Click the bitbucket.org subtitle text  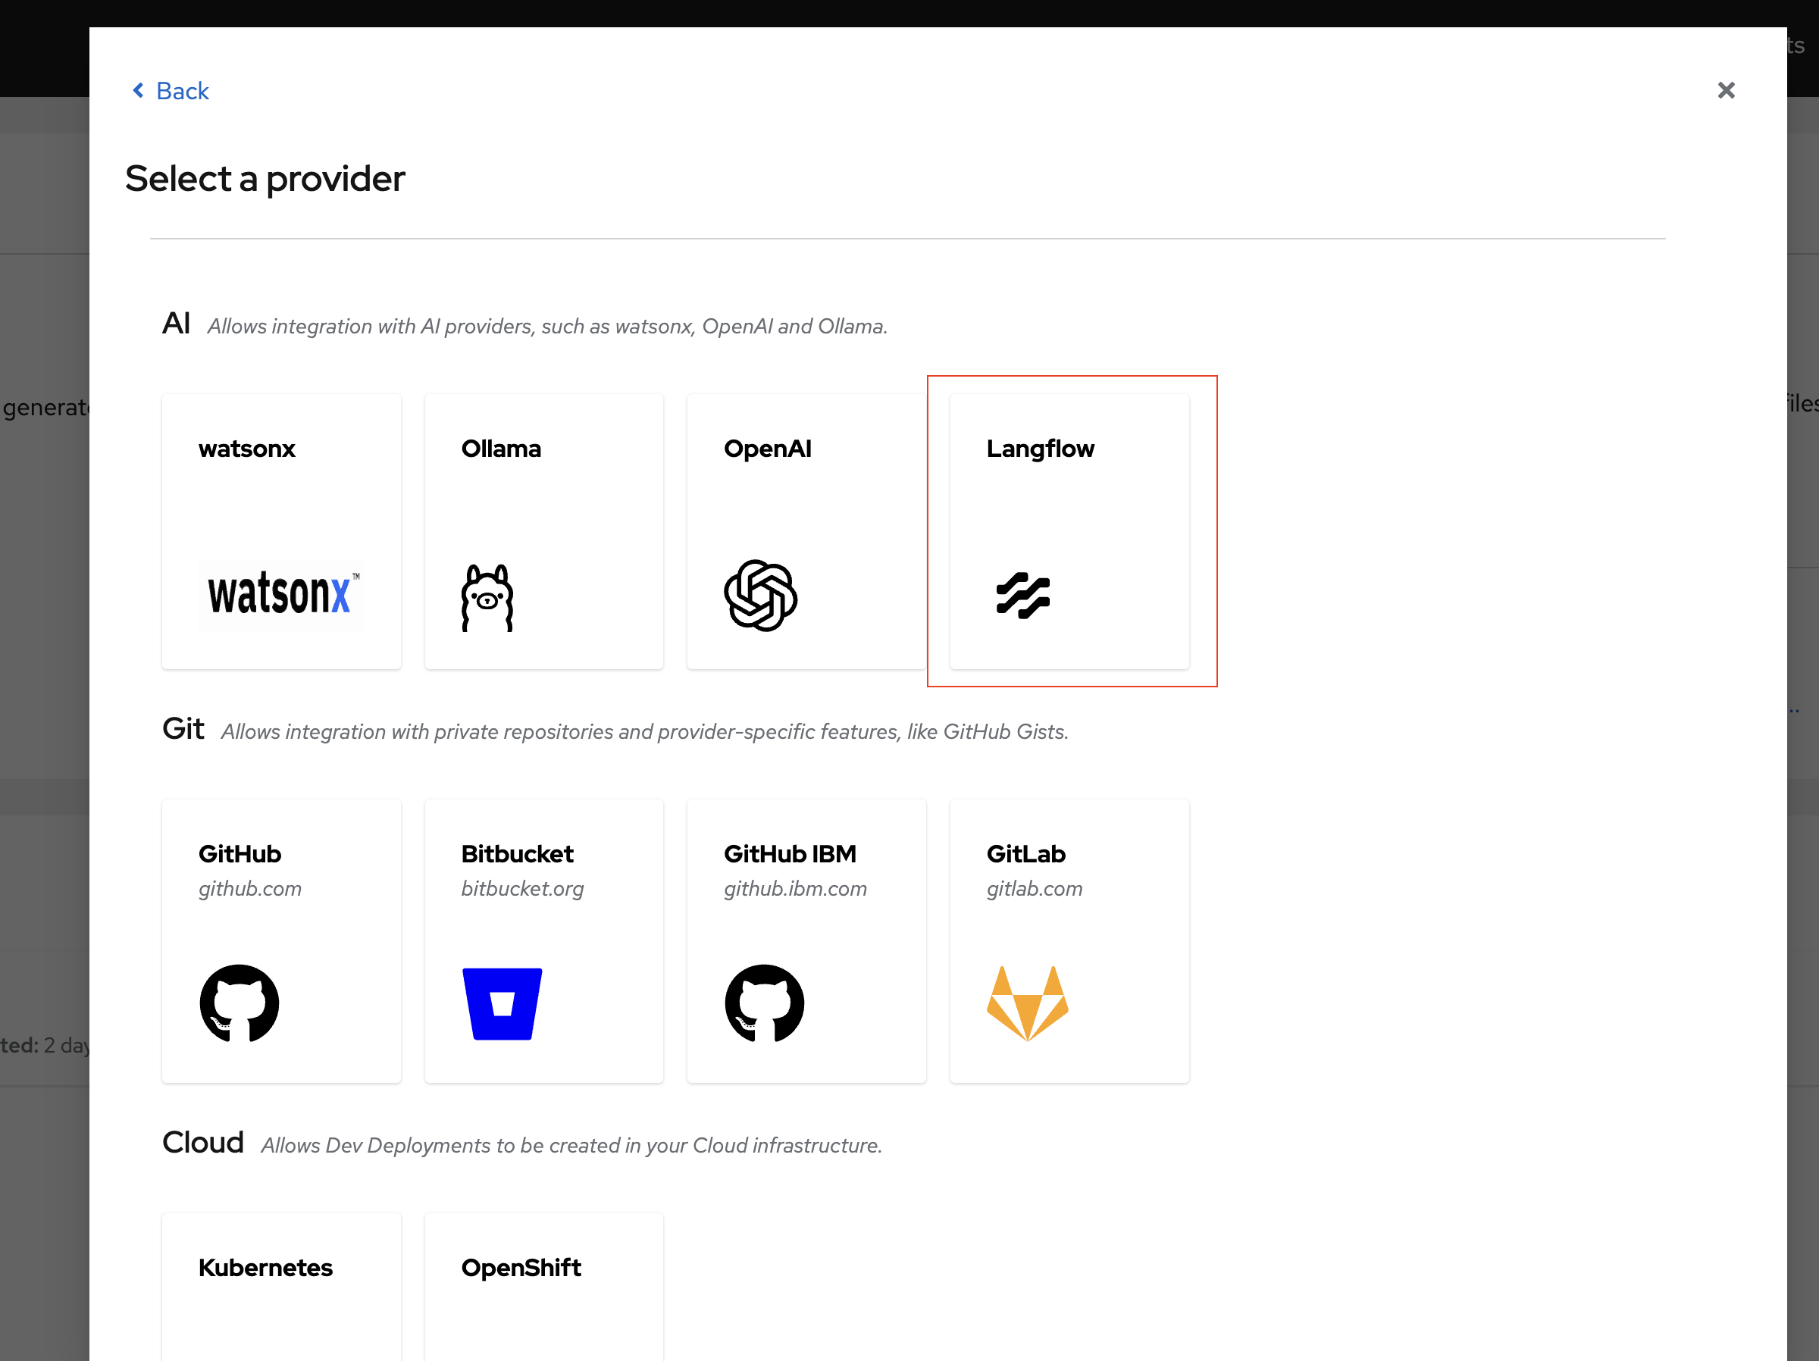click(x=522, y=889)
